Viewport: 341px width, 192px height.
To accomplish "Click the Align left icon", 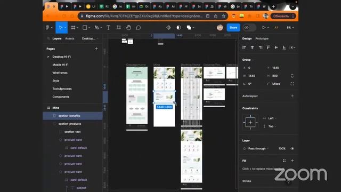I will 244,47.
